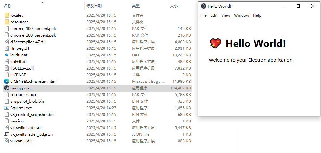The width and height of the screenshot is (321, 153).
Task: Select the file name LICENSES.chromium.html
Action: 33,82
